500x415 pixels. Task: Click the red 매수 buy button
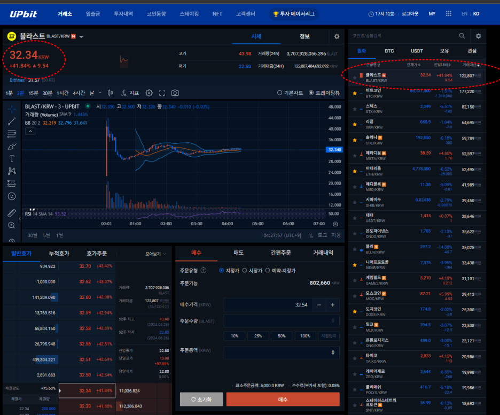point(283,399)
